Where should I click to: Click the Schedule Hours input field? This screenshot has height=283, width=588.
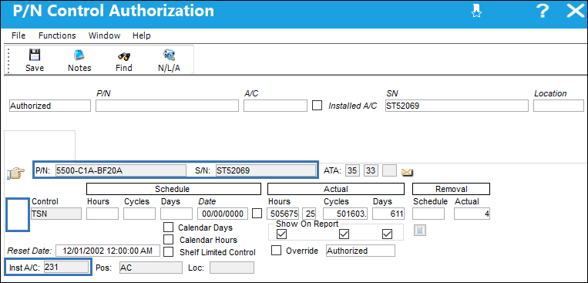pos(102,214)
